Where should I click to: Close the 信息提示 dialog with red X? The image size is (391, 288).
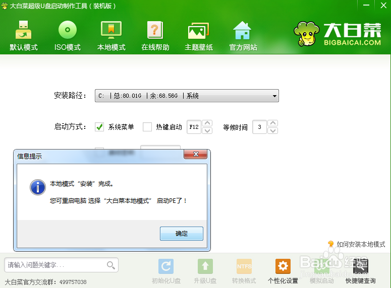coord(196,154)
